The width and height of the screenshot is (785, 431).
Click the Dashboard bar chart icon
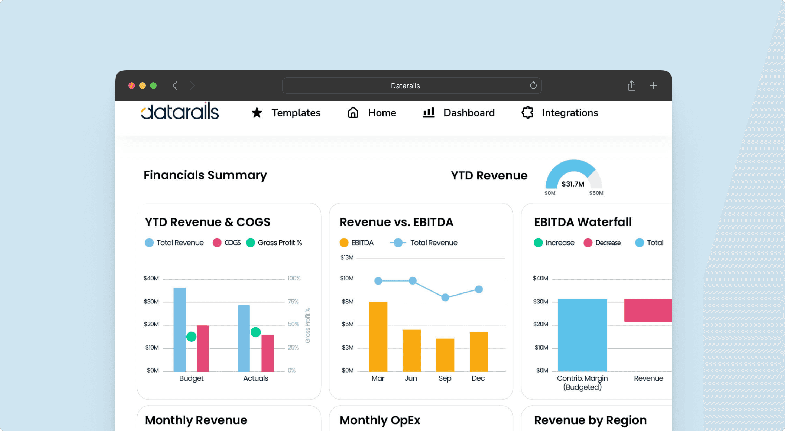[428, 113]
